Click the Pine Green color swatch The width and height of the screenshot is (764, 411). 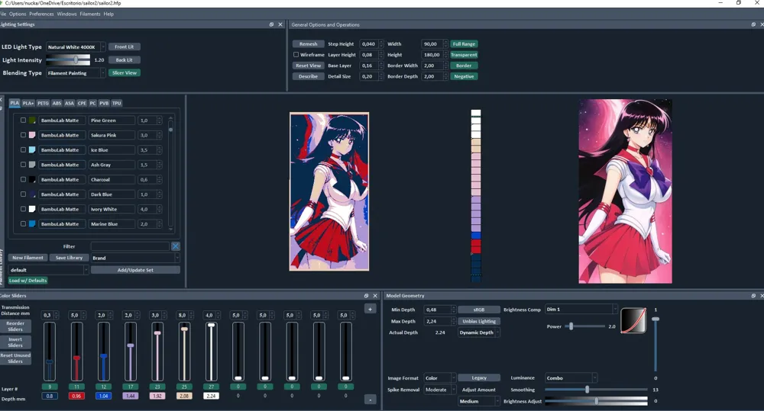tap(32, 120)
